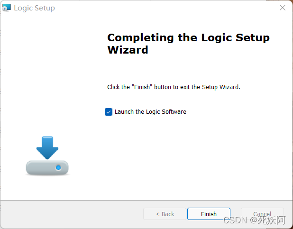
Task: Click the Finish instruction sentence text
Action: 174,87
